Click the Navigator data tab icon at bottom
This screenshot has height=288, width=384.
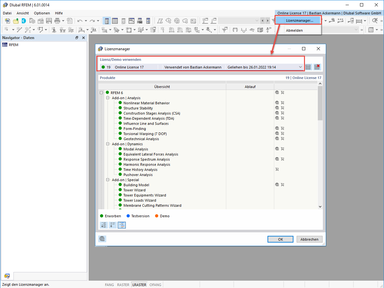click(7, 276)
